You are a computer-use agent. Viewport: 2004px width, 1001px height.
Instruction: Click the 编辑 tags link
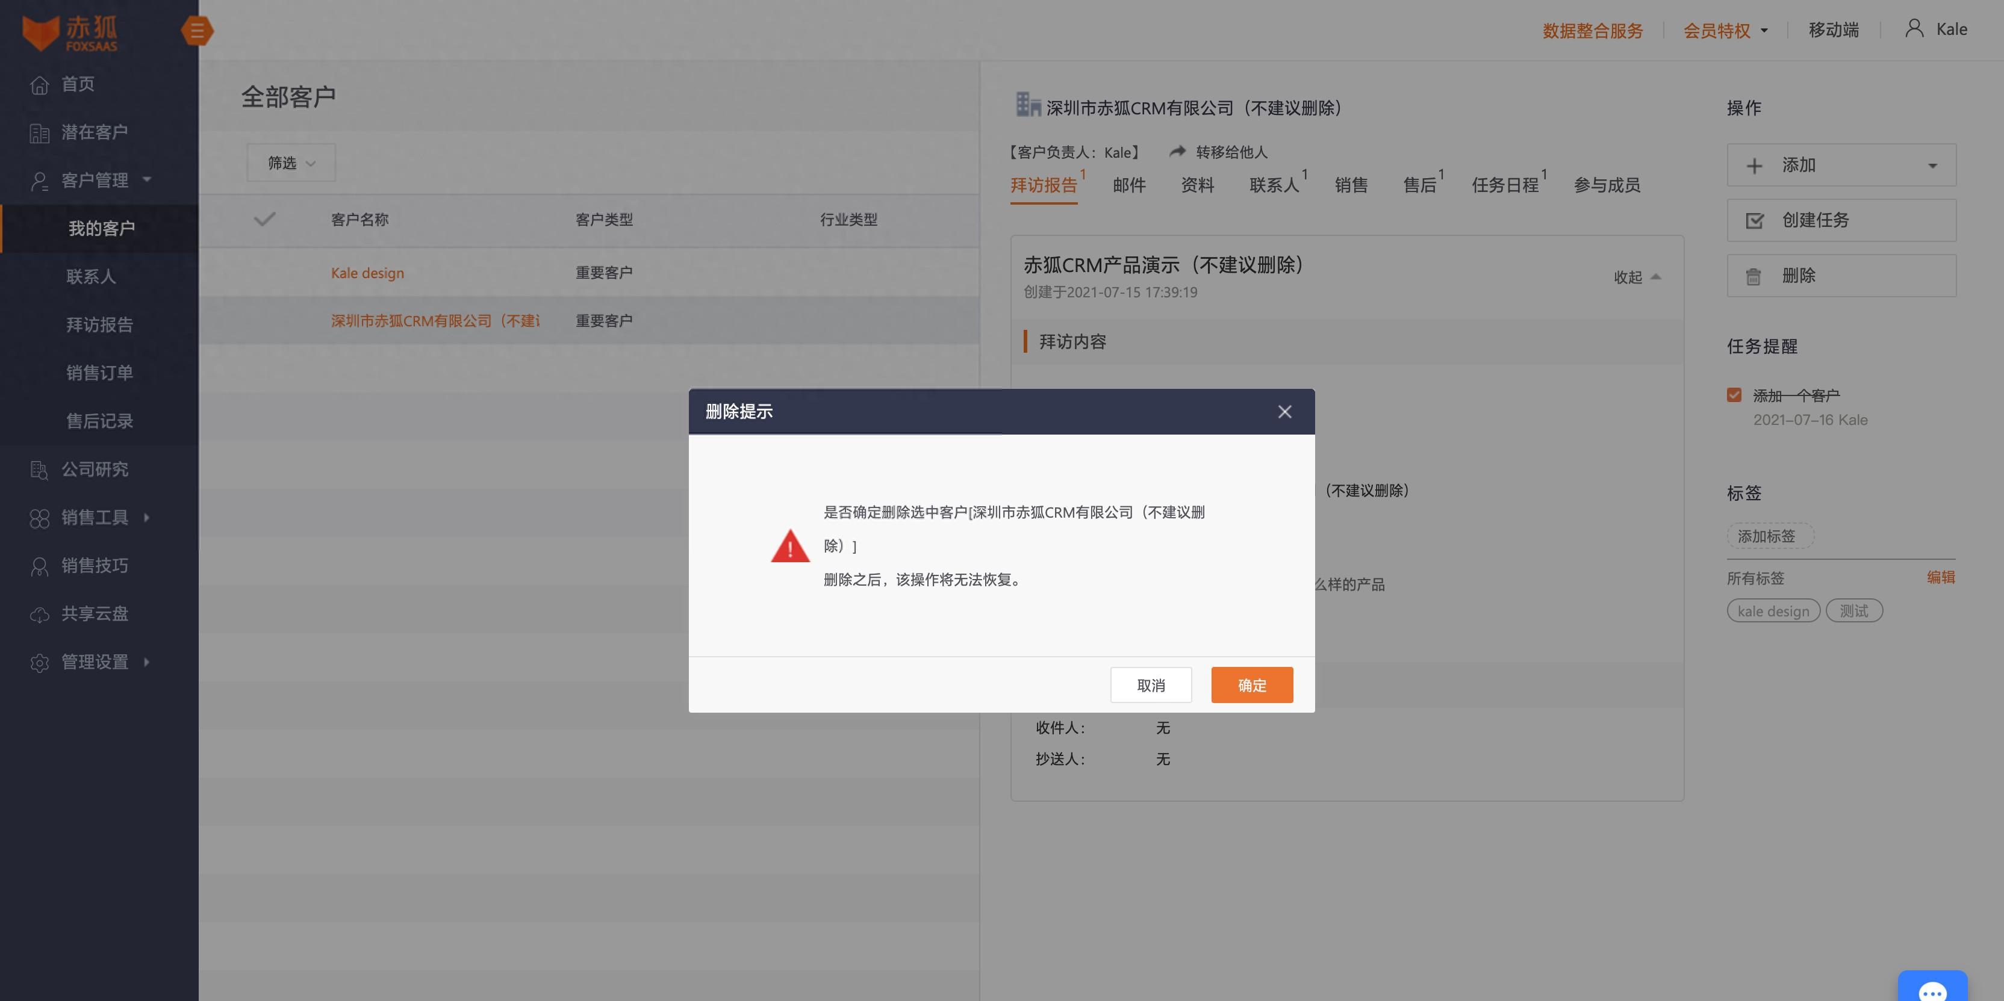[1940, 577]
